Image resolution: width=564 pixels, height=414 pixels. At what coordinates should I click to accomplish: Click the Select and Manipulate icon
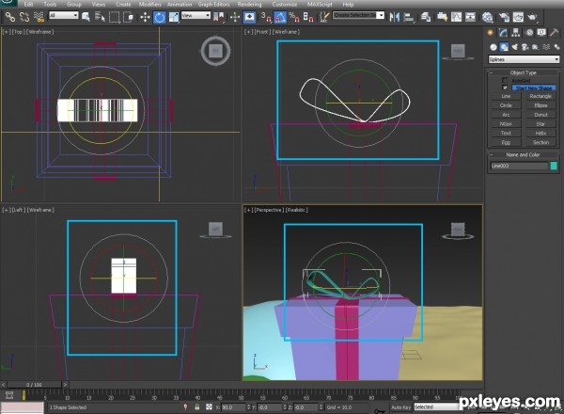point(234,17)
